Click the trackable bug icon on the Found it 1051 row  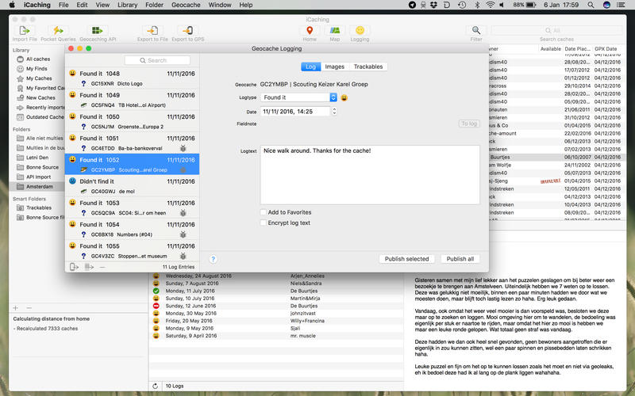tap(183, 149)
